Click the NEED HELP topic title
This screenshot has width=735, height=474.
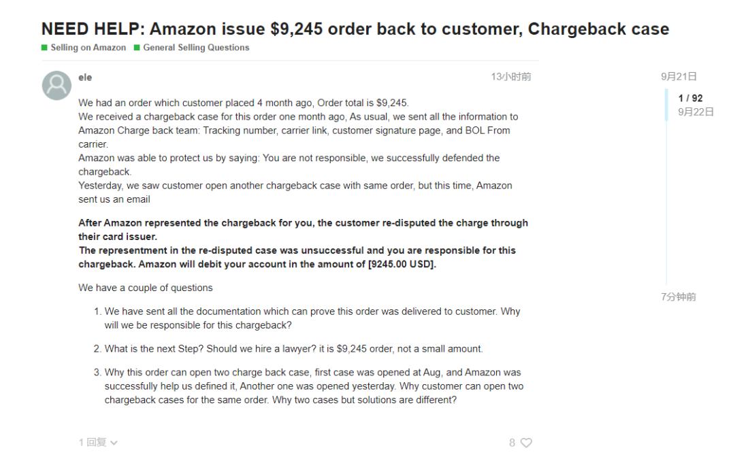click(x=355, y=29)
